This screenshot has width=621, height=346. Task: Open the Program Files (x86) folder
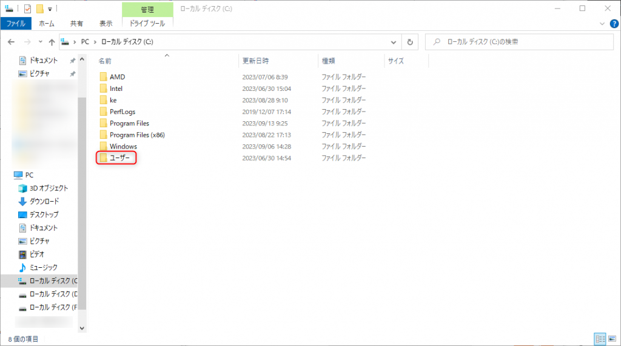point(136,135)
